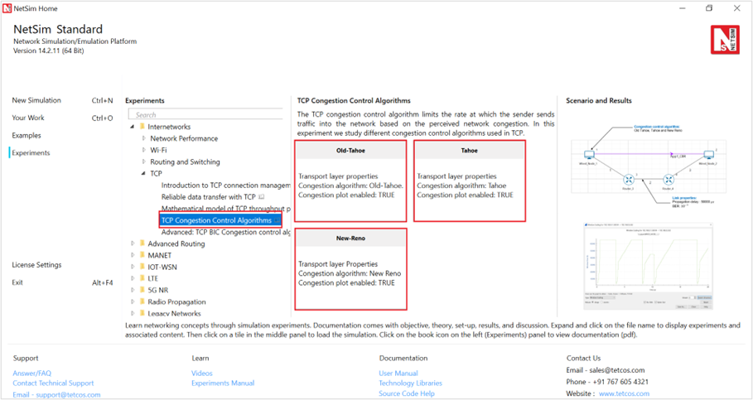Expand the Network Performance tree node

(x=144, y=139)
